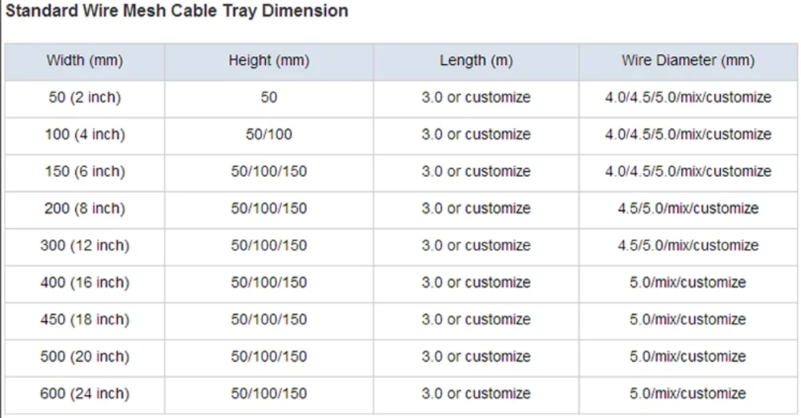Click the 50/100 height cell

[268, 135]
